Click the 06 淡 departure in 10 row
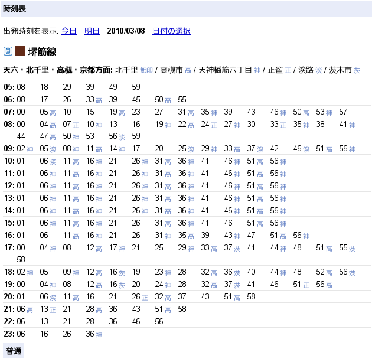The width and height of the screenshot is (372, 359). [x=48, y=161]
